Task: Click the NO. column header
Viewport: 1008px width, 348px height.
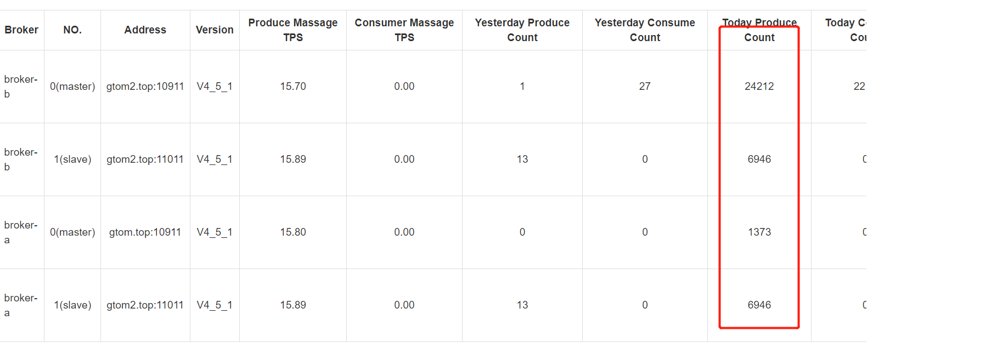Action: (x=72, y=30)
